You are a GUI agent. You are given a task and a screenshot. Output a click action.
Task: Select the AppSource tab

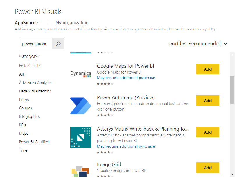(26, 23)
